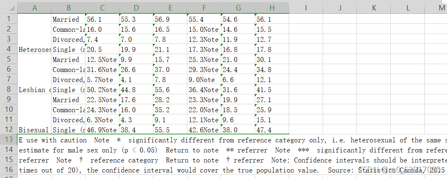This screenshot has width=447, height=178.
Task: Select row 8 header
Action: point(8,90)
